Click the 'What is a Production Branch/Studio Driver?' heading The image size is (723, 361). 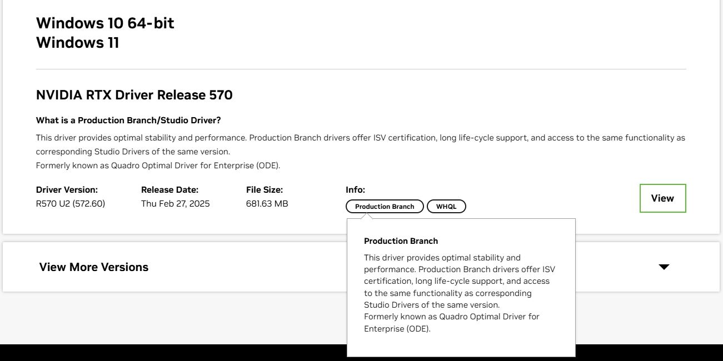click(x=128, y=121)
